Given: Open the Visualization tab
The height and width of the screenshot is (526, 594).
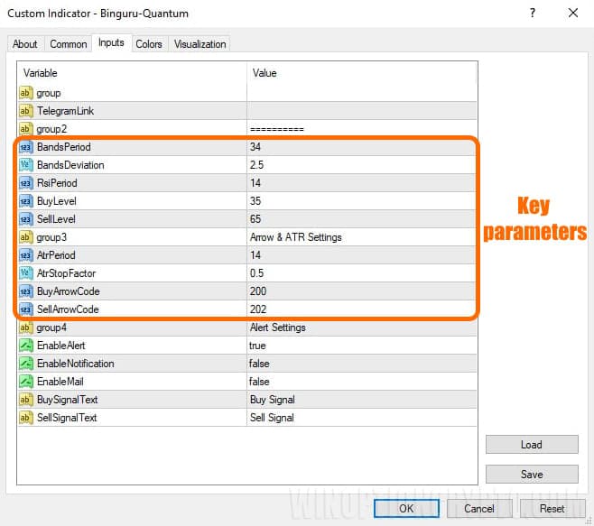Looking at the screenshot, I should (x=200, y=44).
